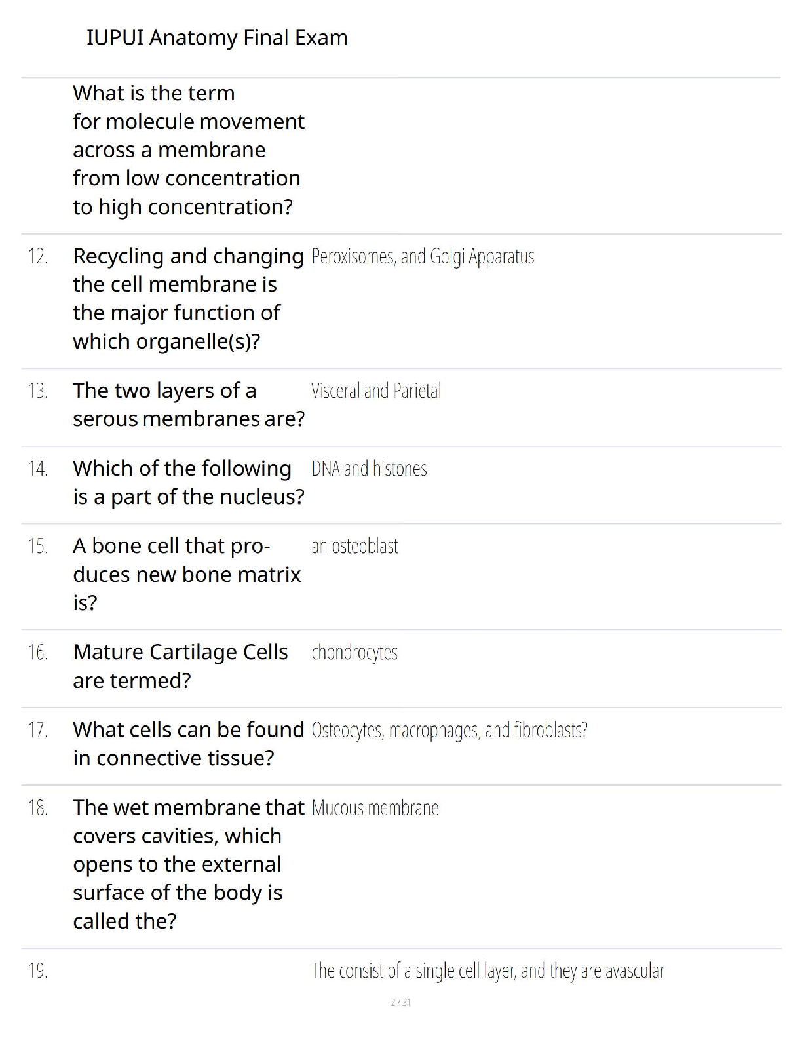Click the Mature Cartilage Cells question
Viewport: 802px width, 1038px height.
180,666
